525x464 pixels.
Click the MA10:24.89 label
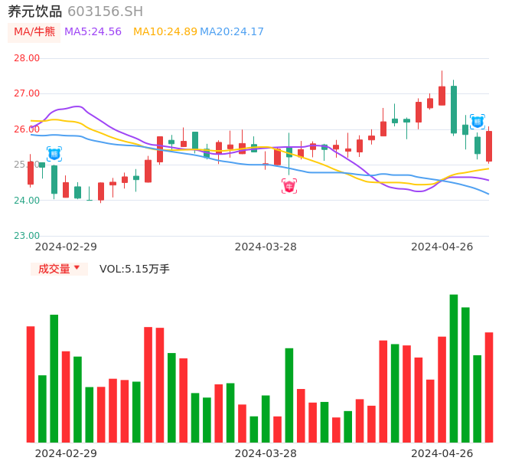(165, 32)
